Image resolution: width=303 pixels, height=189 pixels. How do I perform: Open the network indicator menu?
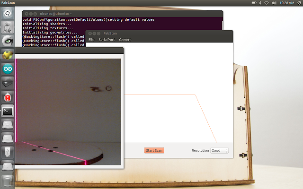tap(267, 3)
